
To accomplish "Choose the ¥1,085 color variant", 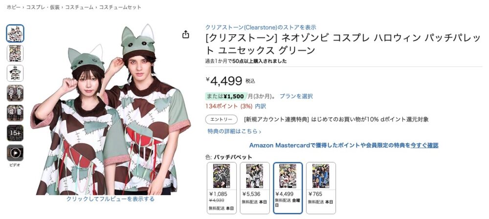I will 222,188.
